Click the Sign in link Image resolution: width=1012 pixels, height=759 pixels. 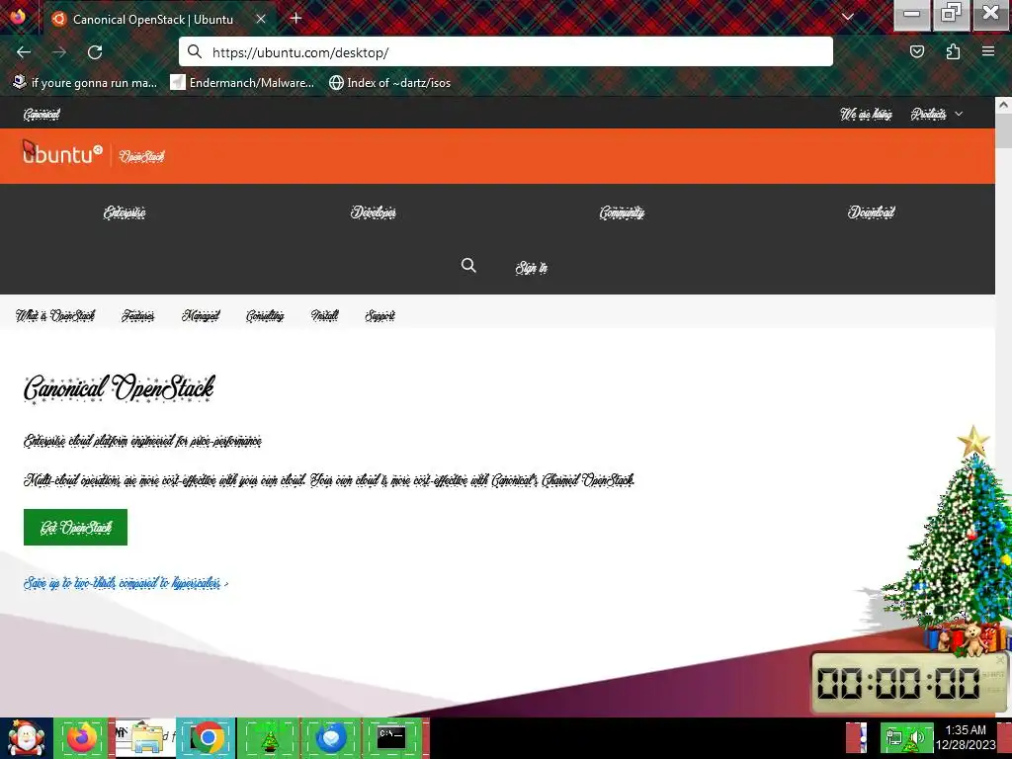pyautogui.click(x=531, y=267)
